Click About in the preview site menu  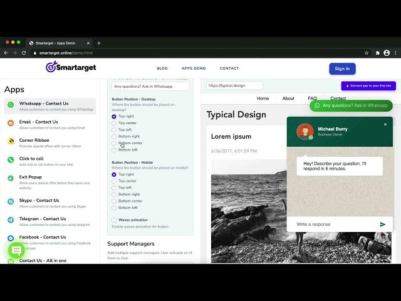pos(288,98)
